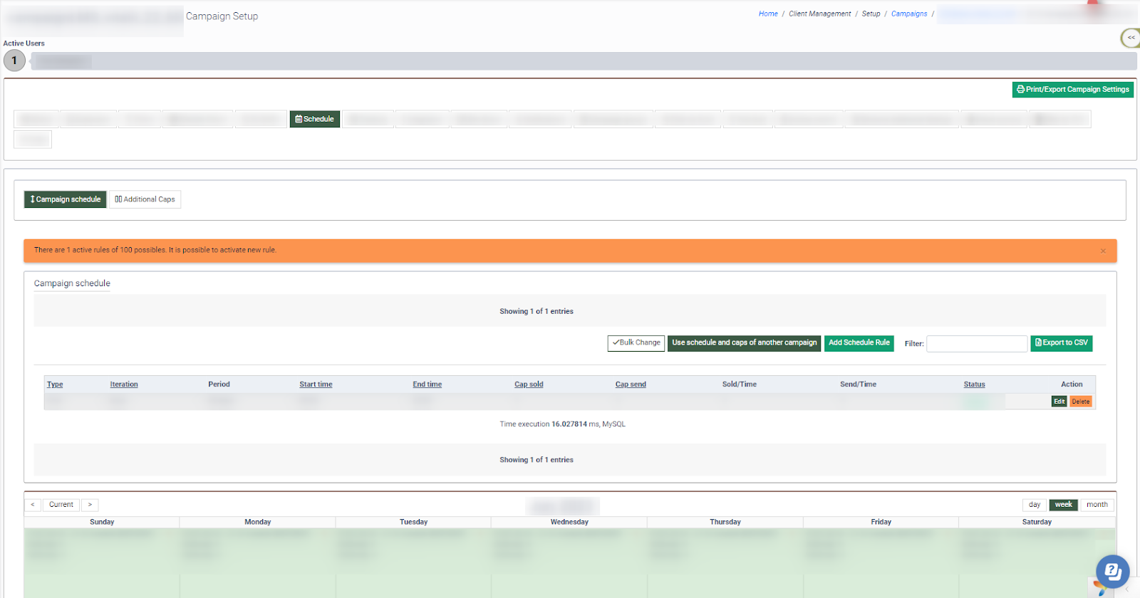Image resolution: width=1140 pixels, height=598 pixels.
Task: Use schedule and caps of another campaign
Action: 744,343
